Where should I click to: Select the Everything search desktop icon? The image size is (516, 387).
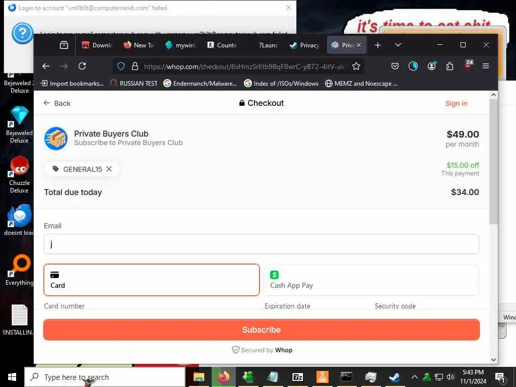[19, 270]
